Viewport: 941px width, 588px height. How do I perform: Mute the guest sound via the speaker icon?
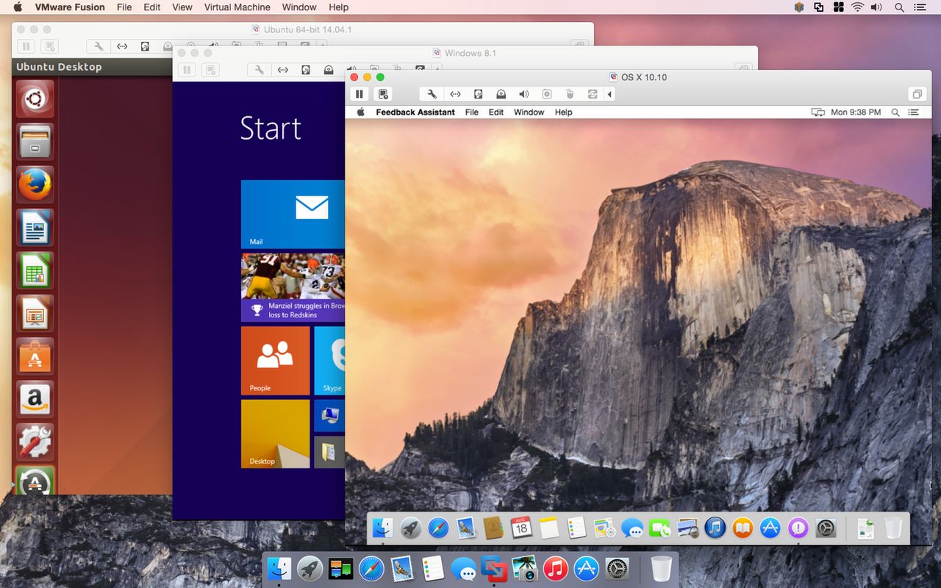(x=523, y=94)
